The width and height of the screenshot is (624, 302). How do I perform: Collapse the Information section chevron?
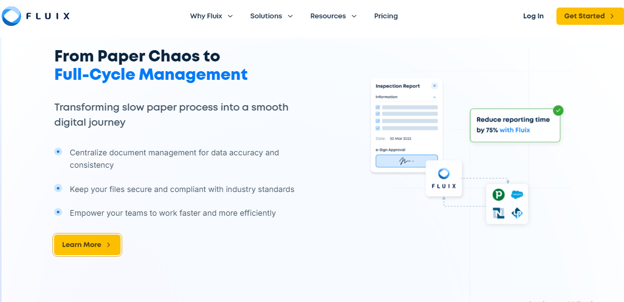pos(434,97)
